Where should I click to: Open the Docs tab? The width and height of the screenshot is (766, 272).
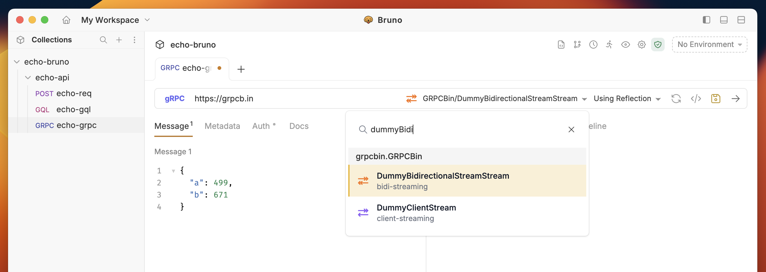pos(299,126)
